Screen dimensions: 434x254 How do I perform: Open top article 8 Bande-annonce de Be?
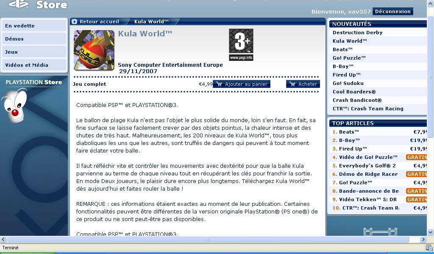(x=369, y=191)
